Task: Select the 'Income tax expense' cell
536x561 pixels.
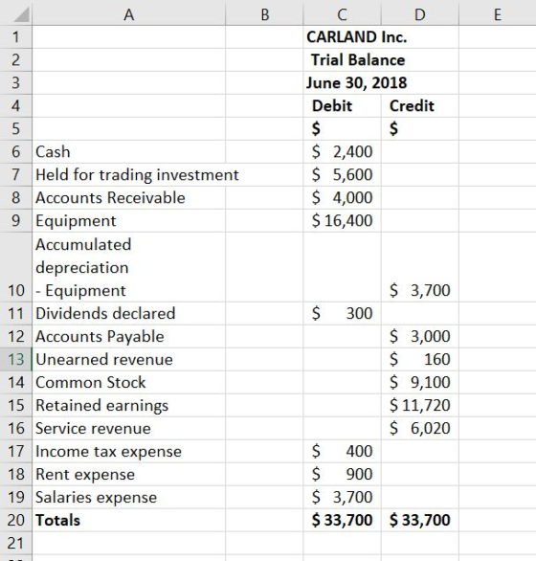Action: [129, 451]
